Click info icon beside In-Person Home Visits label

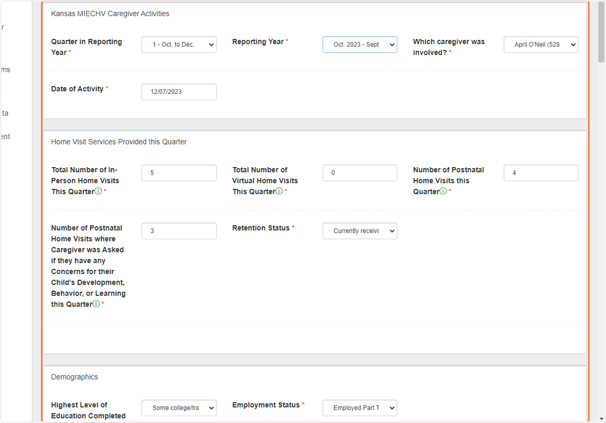[98, 191]
